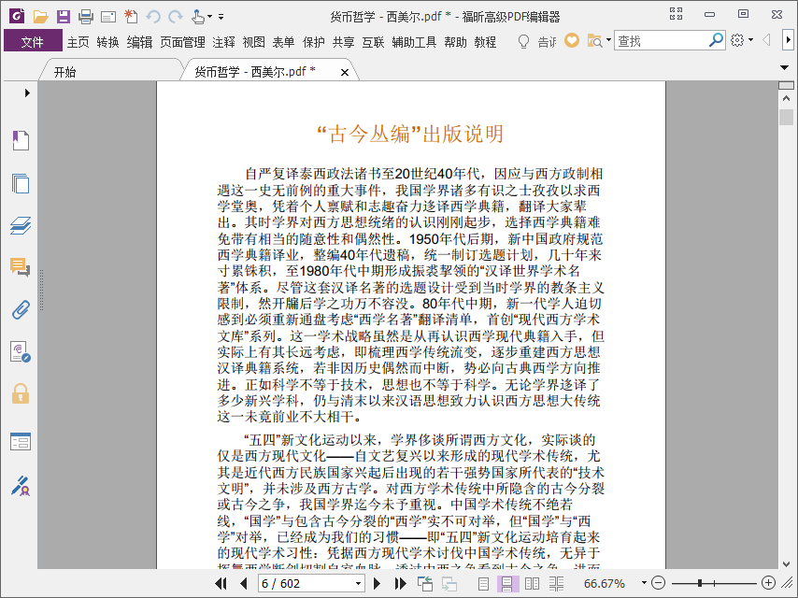Image resolution: width=798 pixels, height=598 pixels.
Task: Close the 货币哲学 - 西美尔.pdf tab
Action: click(x=345, y=72)
